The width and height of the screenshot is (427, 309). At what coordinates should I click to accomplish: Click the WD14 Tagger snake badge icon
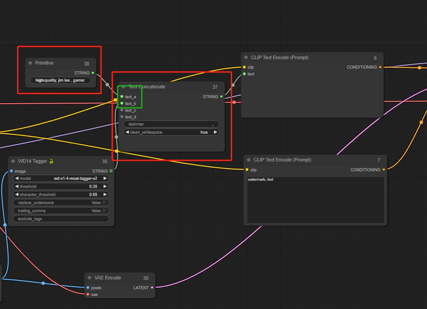point(52,161)
